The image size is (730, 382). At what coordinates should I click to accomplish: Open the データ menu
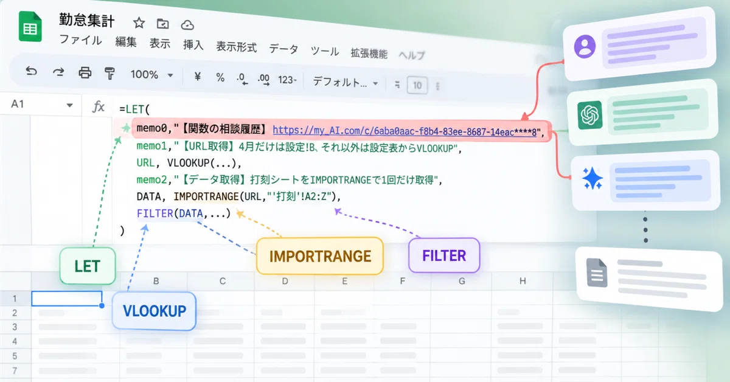click(x=283, y=49)
